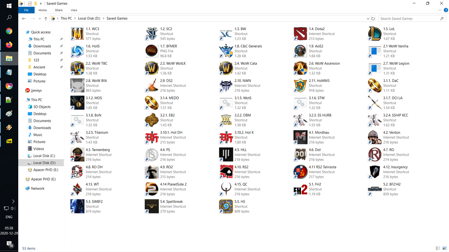Select the 2.2. WoW TBC icon
Viewport: 449px width, 252px height.
77,68
